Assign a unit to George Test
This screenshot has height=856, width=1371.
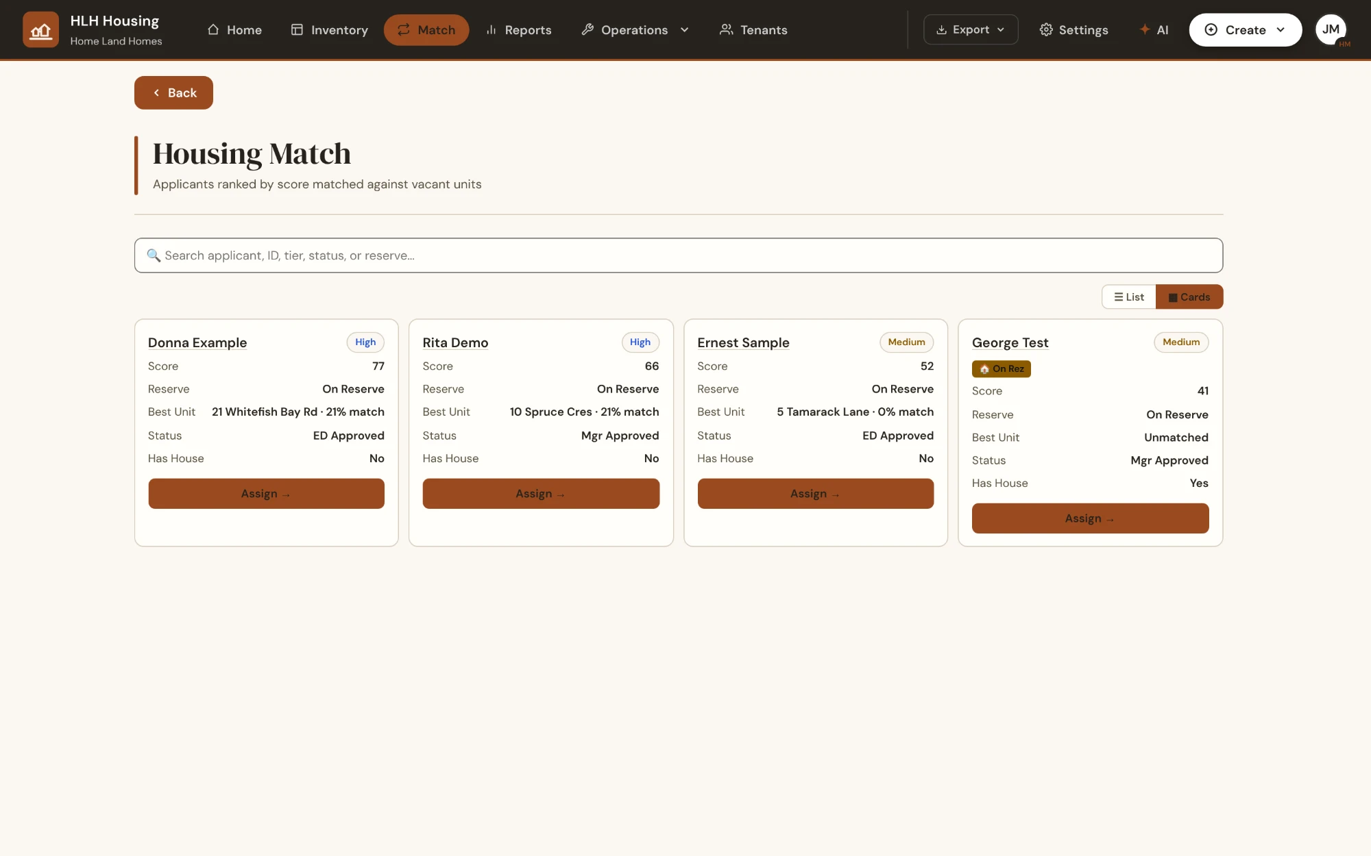tap(1090, 518)
